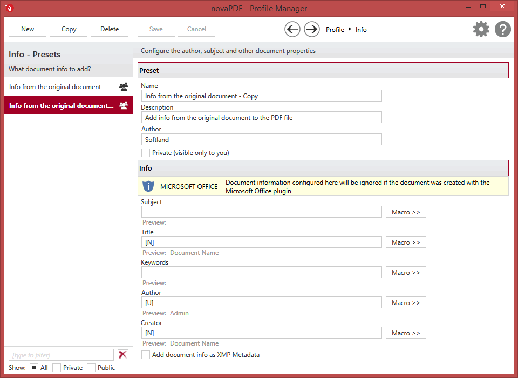Click the breadcrumb arrow between Profile and Info
This screenshot has height=378, width=518.
tap(350, 29)
